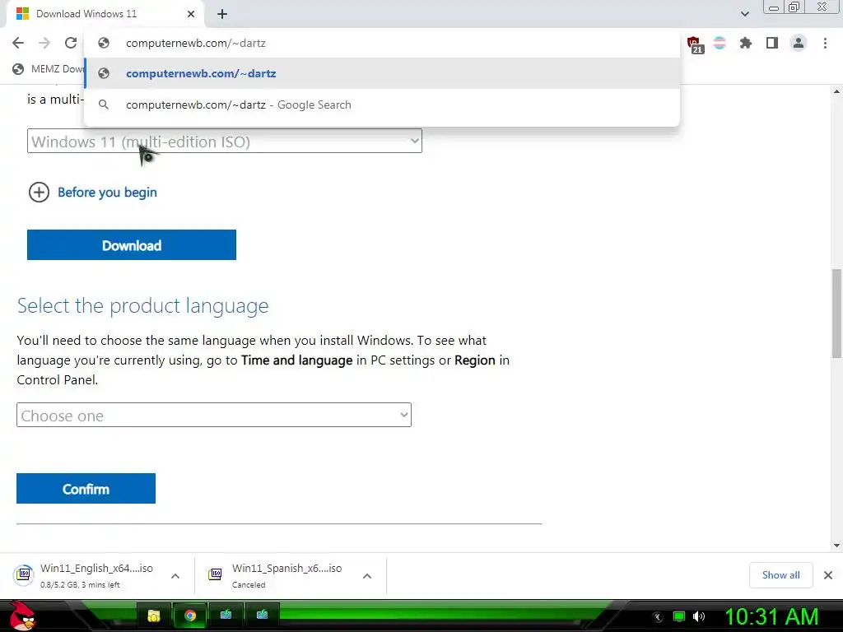Click the Select the product language heading
Screen dimensions: 843x632
click(x=143, y=305)
